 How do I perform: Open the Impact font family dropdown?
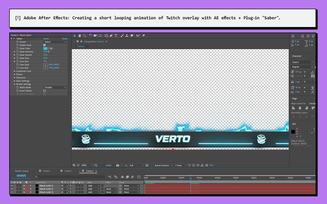302,62
